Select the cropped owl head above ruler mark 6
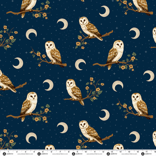 (50, 147)
